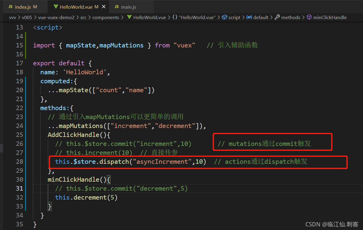Switch to the main.js editor tab

point(131,7)
